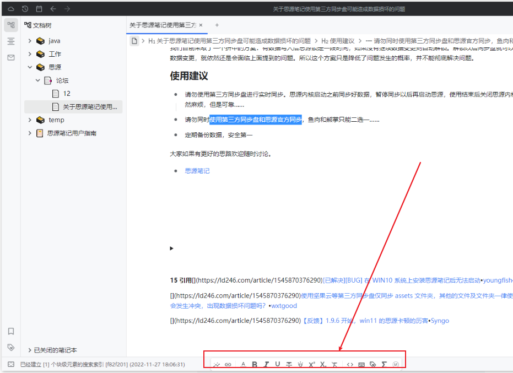Open the bookmarks dock icon

[11, 331]
